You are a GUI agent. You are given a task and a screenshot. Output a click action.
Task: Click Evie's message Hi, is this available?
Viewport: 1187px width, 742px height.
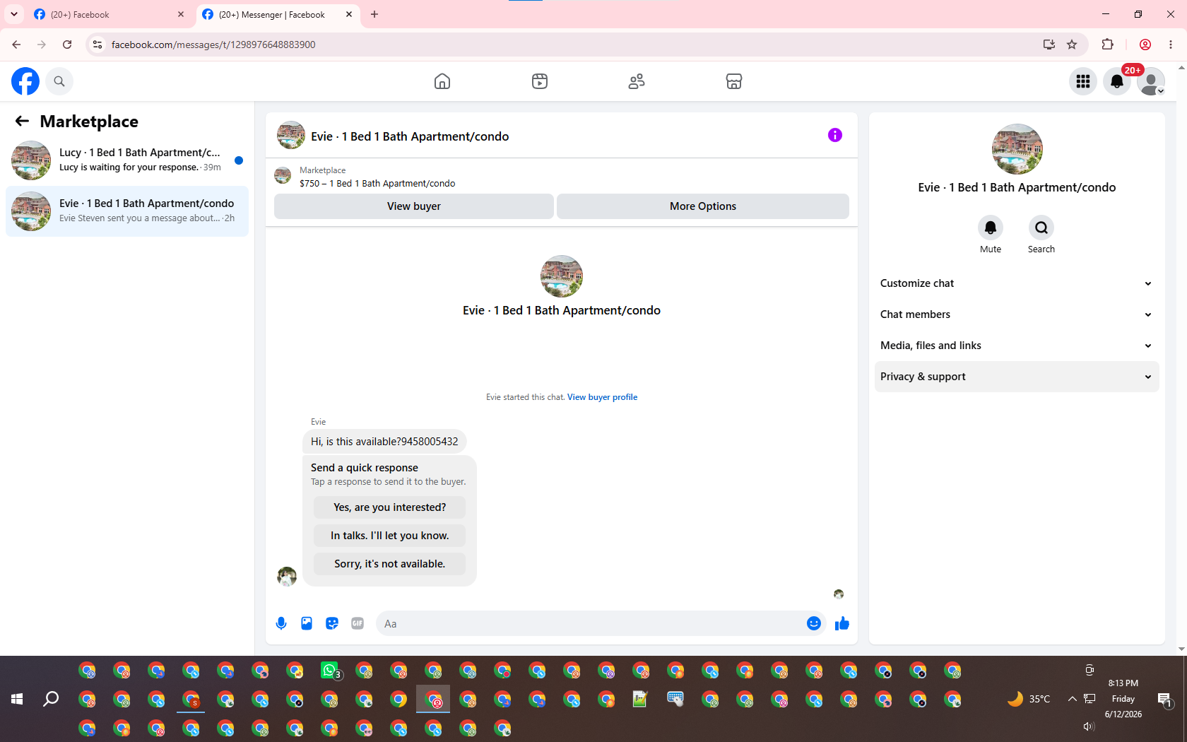point(384,442)
